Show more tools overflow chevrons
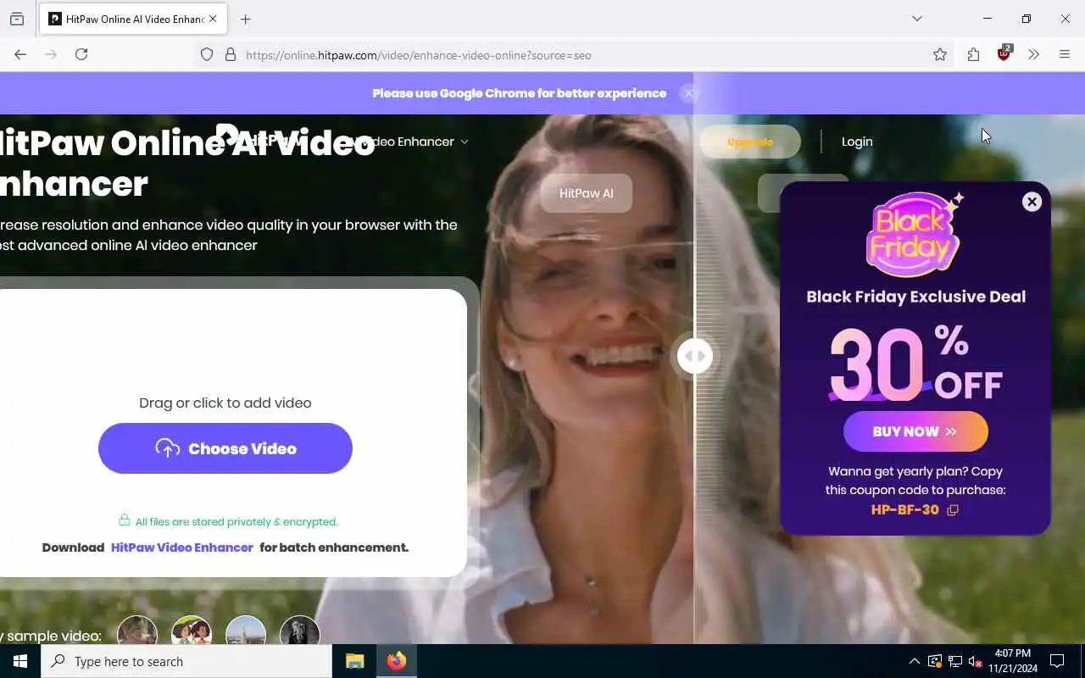 click(x=1033, y=54)
